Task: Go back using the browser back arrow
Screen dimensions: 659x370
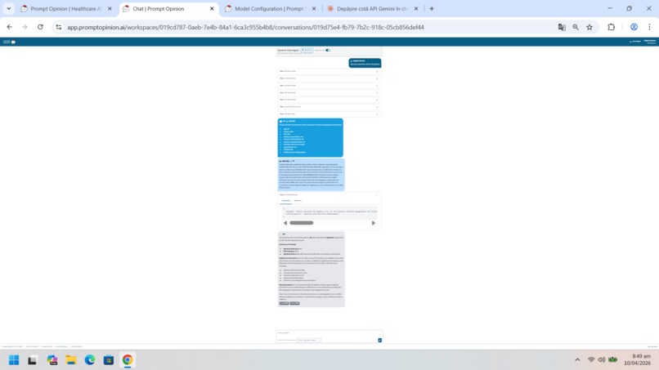Action: pos(9,27)
